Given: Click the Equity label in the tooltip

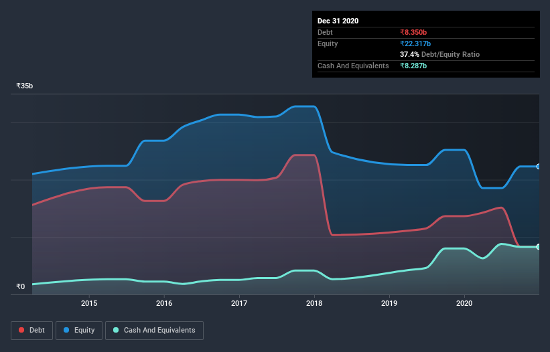Looking at the screenshot, I should coord(328,43).
